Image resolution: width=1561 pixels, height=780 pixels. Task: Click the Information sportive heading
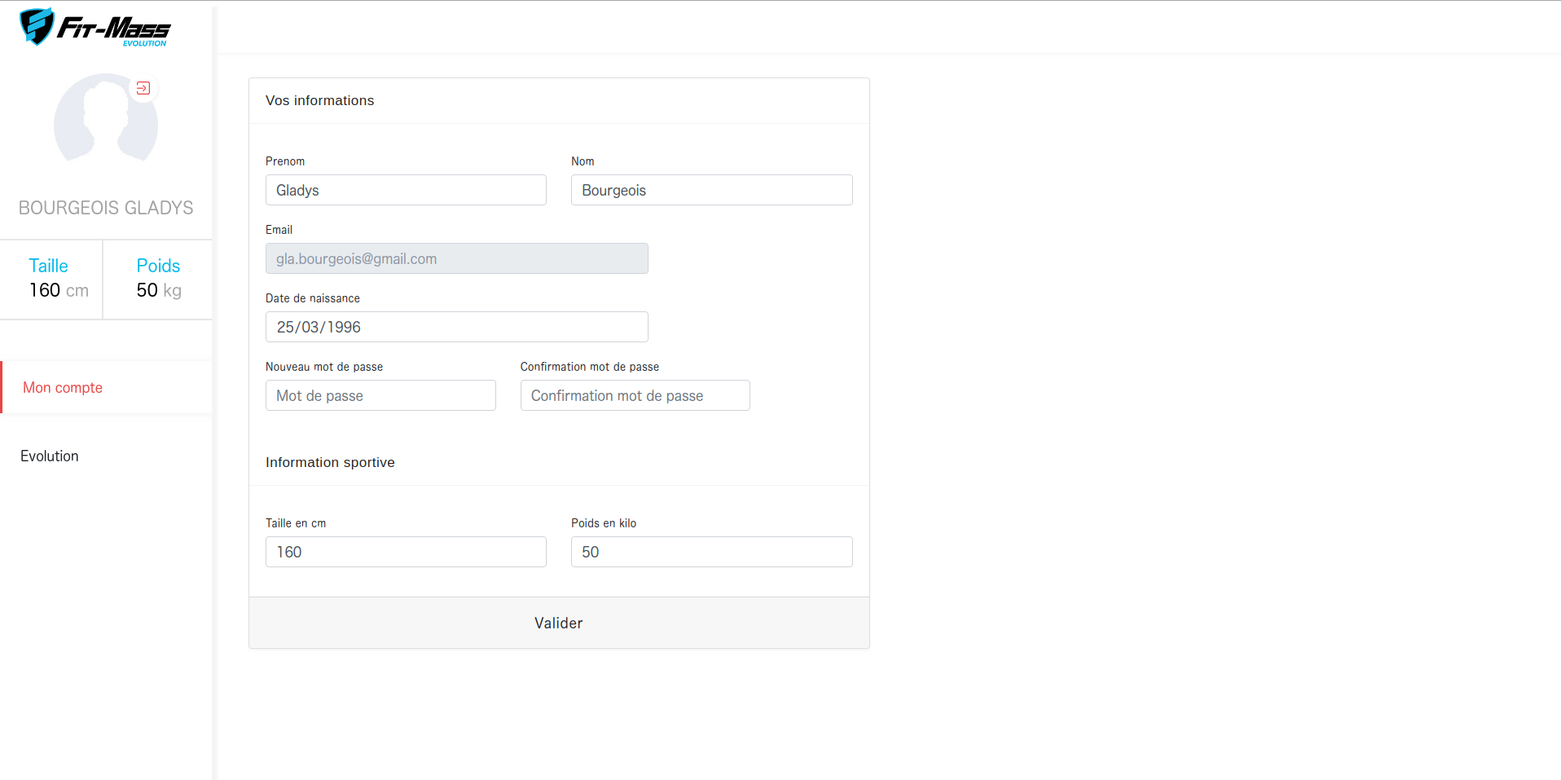pyautogui.click(x=330, y=462)
